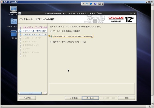
Task: Maximize the Oracle installer window
Action: (131, 13)
